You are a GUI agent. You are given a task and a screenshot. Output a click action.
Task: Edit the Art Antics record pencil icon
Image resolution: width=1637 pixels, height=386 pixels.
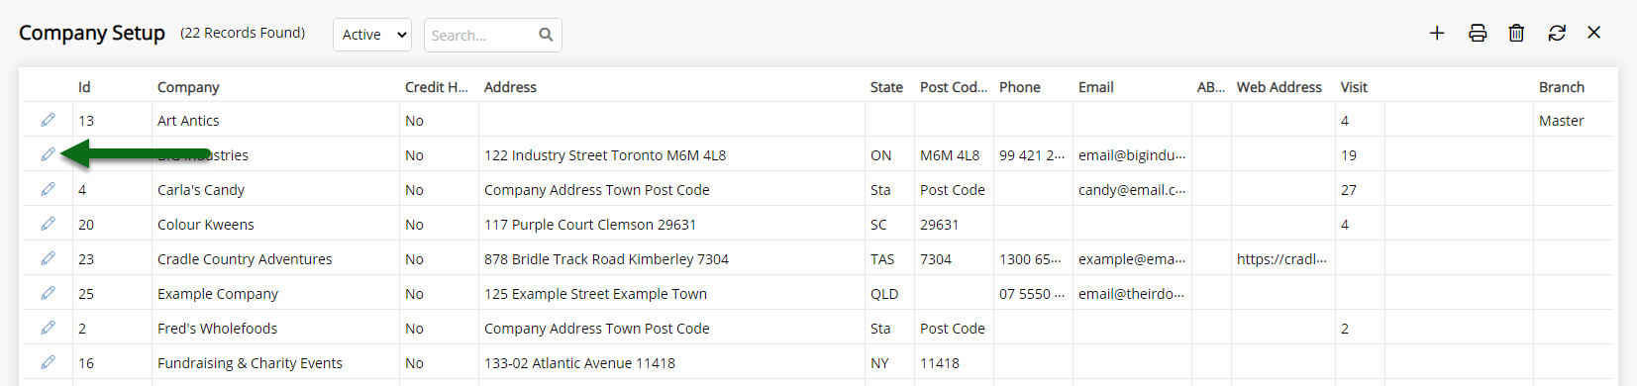click(48, 120)
